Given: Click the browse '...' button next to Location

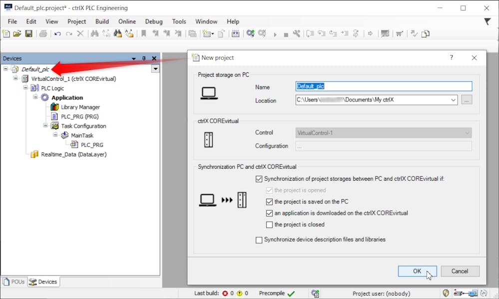Looking at the screenshot, I should click(x=467, y=100).
